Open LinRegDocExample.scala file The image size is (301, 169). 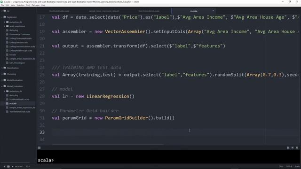click(20, 38)
